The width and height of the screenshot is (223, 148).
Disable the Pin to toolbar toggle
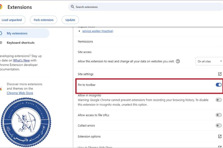219,84
